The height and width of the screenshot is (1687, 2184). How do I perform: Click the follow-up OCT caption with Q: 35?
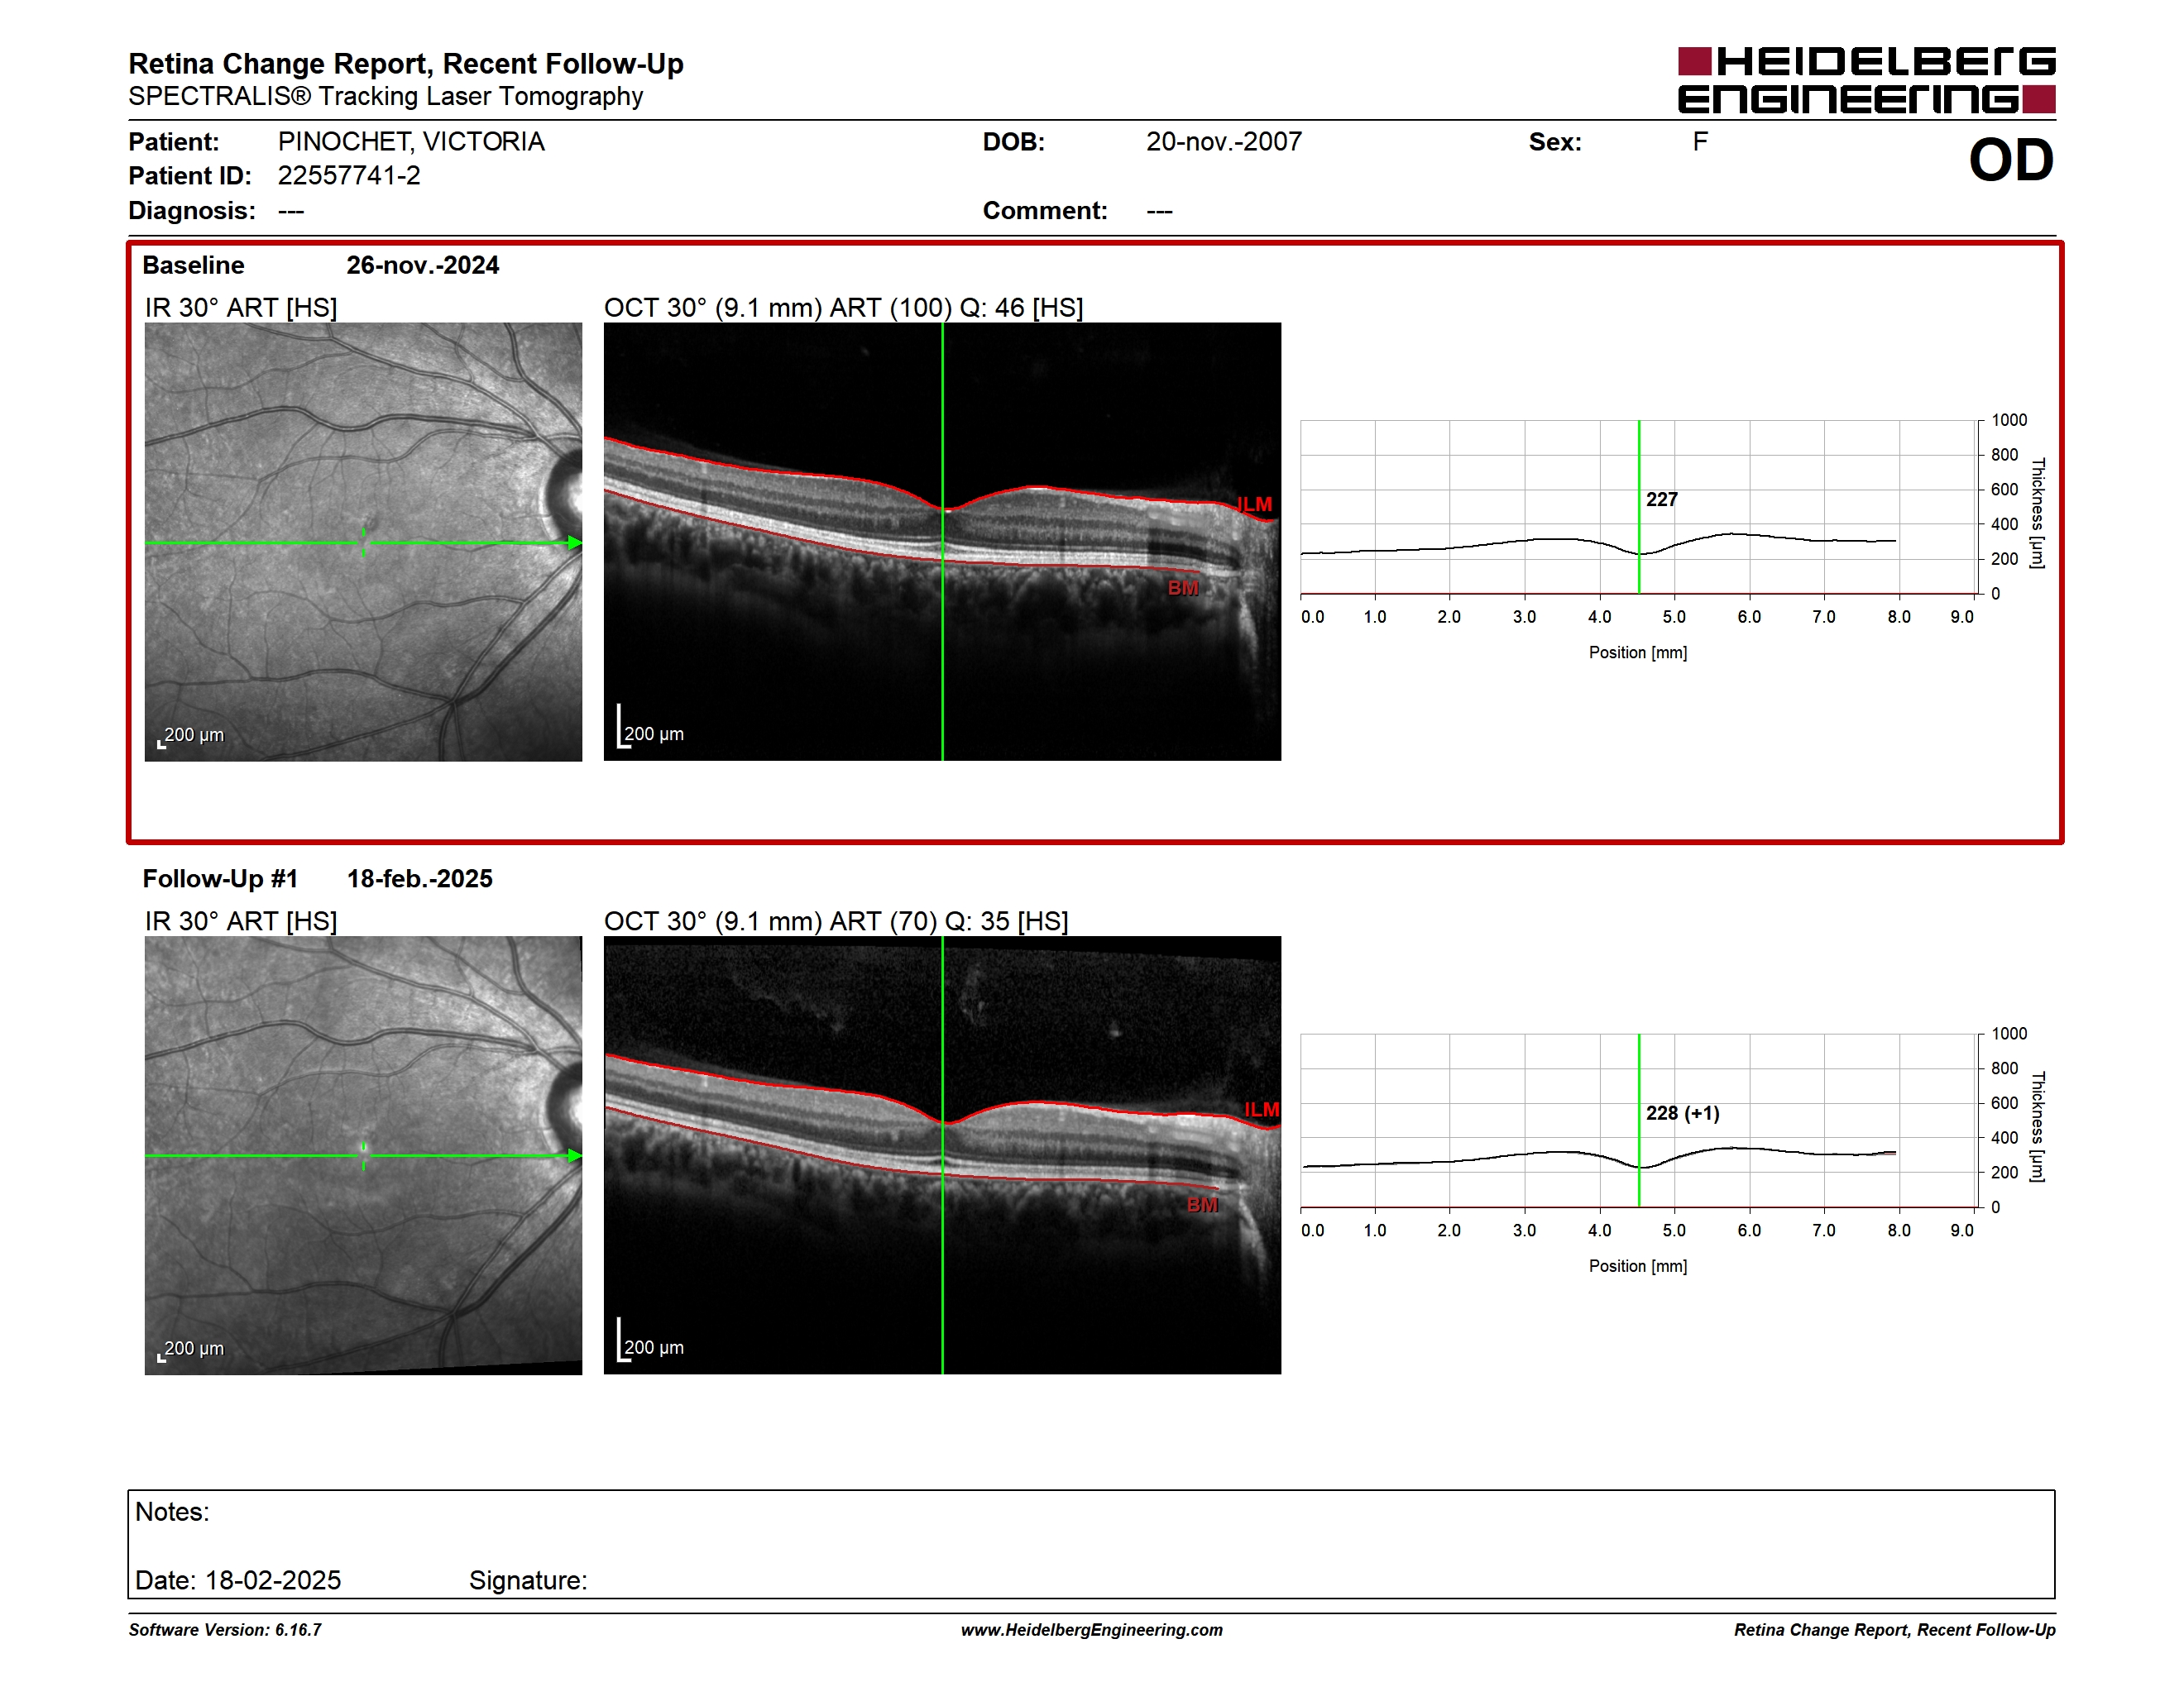[x=836, y=921]
